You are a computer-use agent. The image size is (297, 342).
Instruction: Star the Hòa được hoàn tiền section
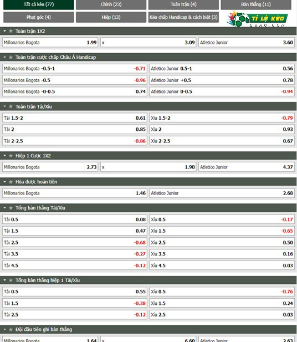tap(11, 182)
